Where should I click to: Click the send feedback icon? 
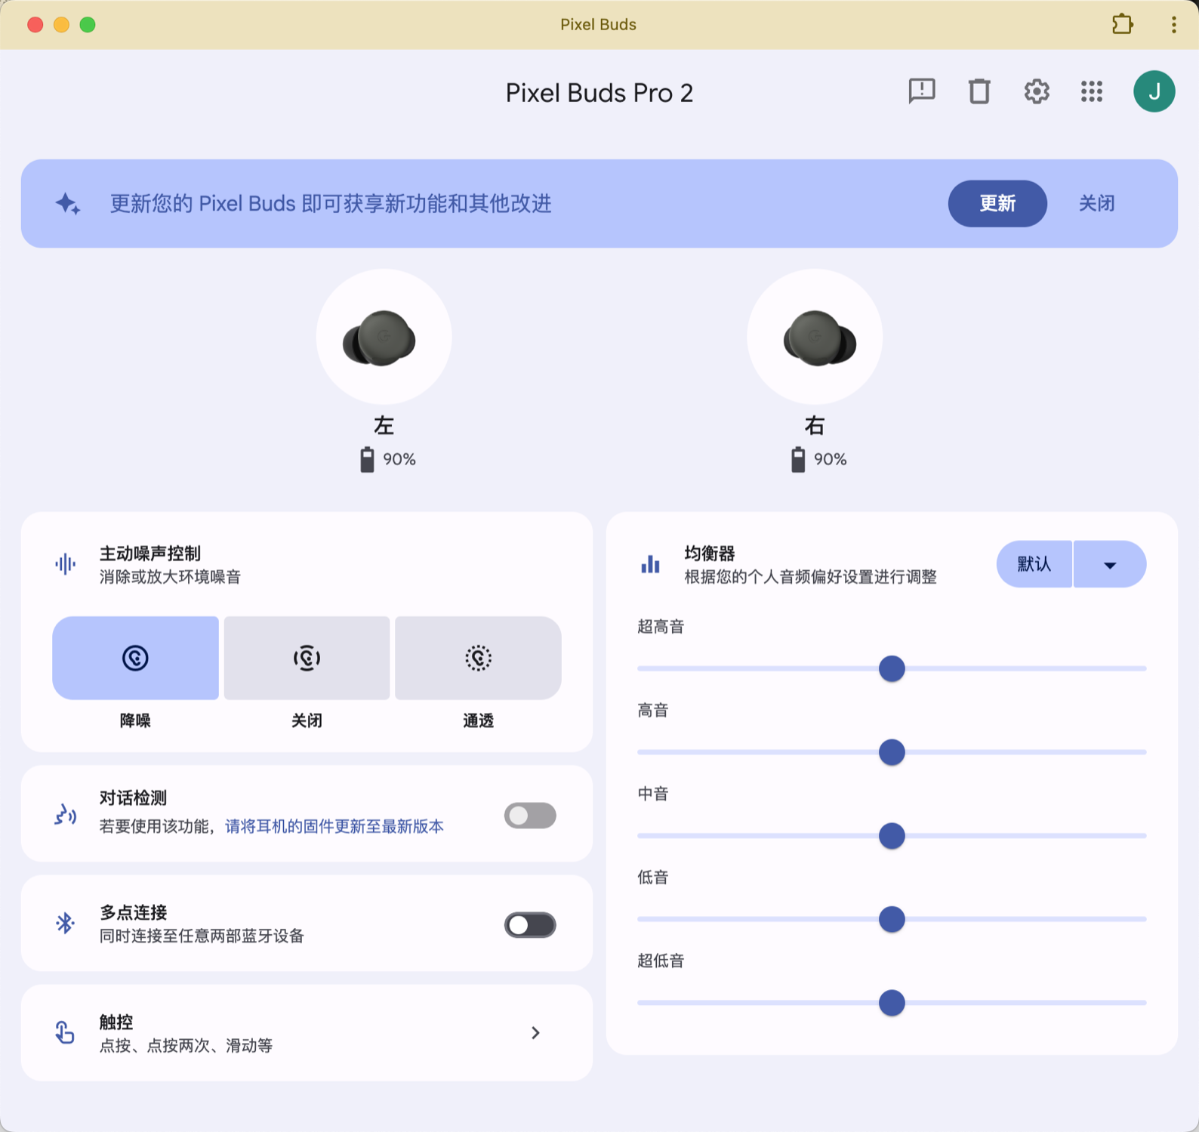click(921, 91)
